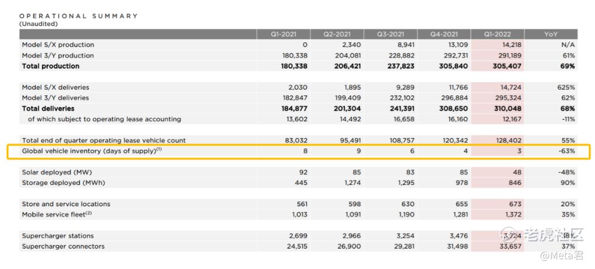This screenshot has height=269, width=595.
Task: Click the OPERATIONAL SUMMARY heading
Action: (79, 16)
